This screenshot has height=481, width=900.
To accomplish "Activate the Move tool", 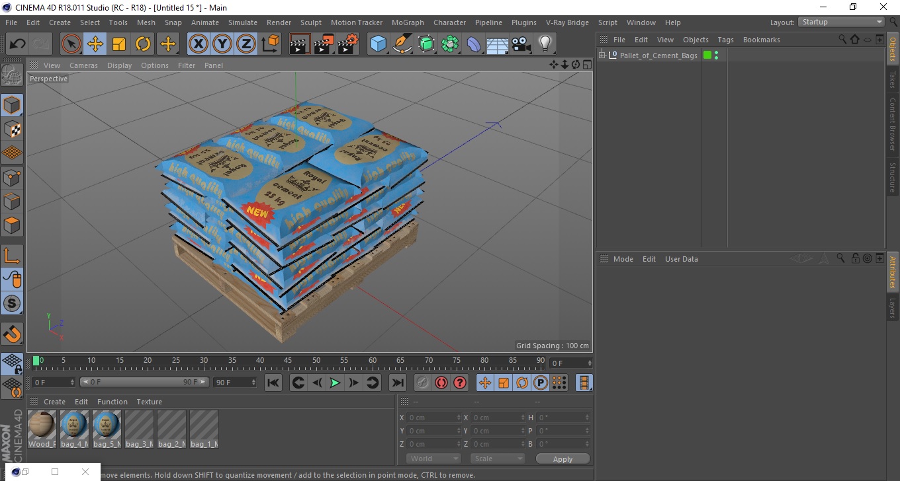I will [x=95, y=44].
